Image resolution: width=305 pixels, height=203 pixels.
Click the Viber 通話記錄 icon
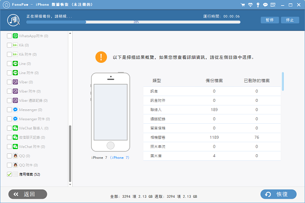tap(15, 100)
